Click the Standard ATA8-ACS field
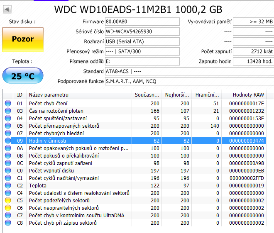Image resolution: width=274 pixels, height=233 pixels. click(189, 71)
